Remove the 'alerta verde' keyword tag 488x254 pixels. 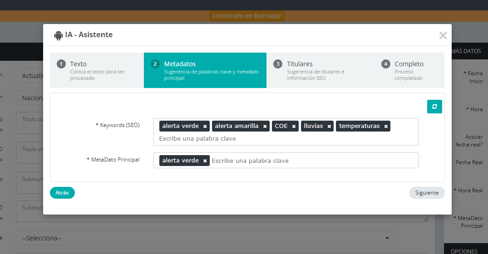coord(205,127)
